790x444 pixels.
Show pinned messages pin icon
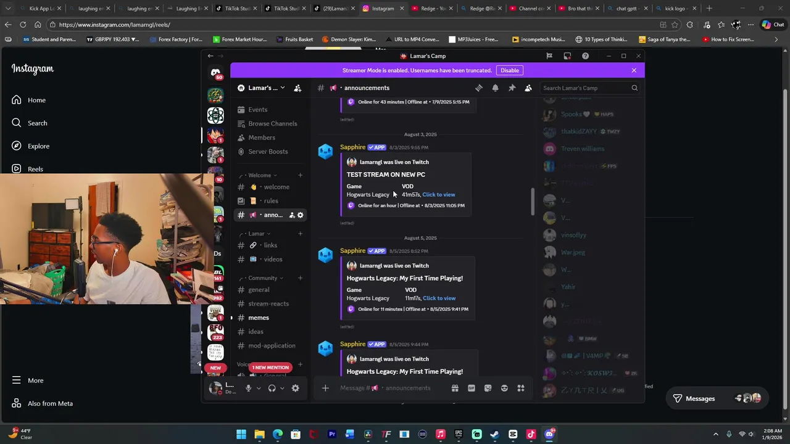click(x=512, y=88)
